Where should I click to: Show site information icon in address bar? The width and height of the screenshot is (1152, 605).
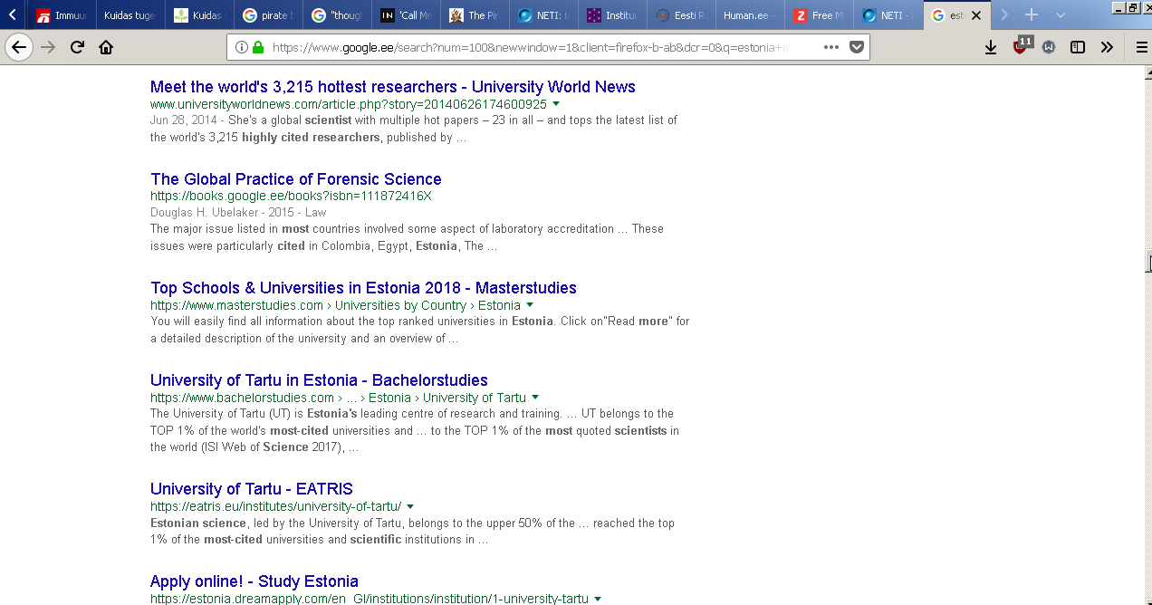[x=241, y=47]
